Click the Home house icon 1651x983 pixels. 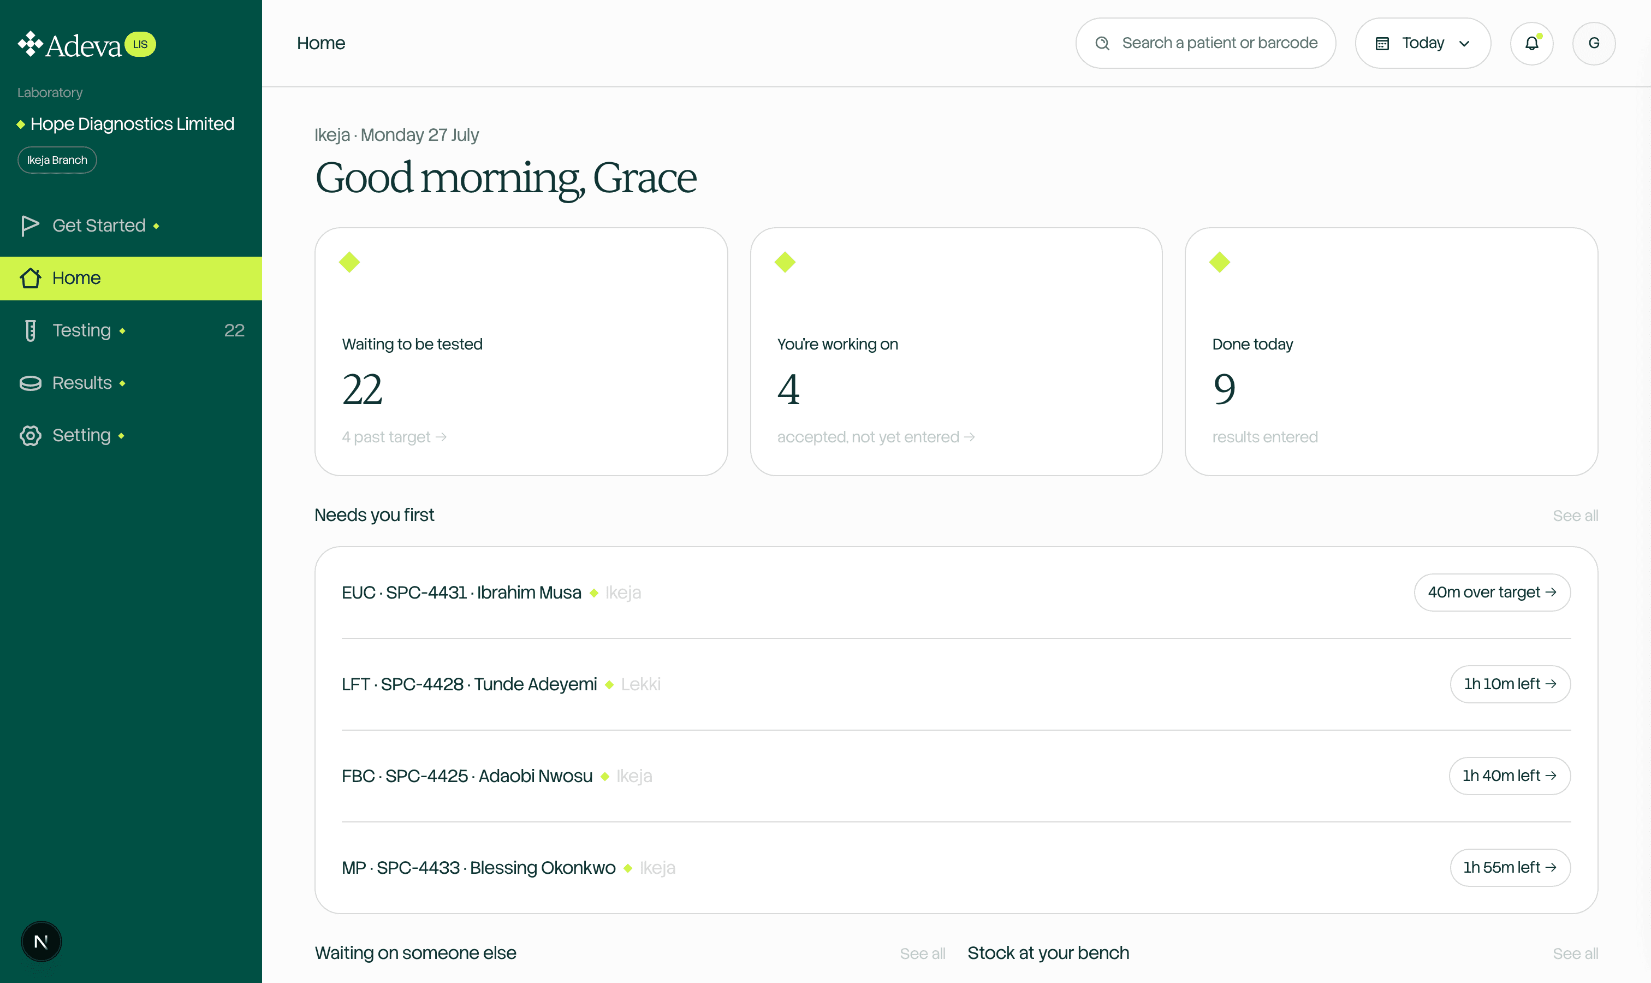tap(30, 278)
